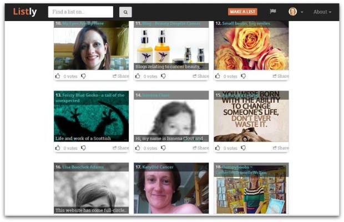Upvote item 10 My Eyes Are Up Here
This screenshot has width=344, height=222.
[58, 76]
